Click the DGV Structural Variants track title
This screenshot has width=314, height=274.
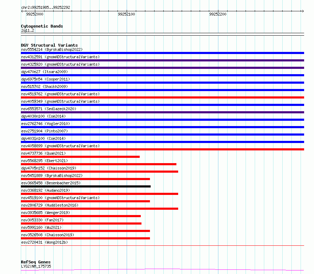[49, 45]
